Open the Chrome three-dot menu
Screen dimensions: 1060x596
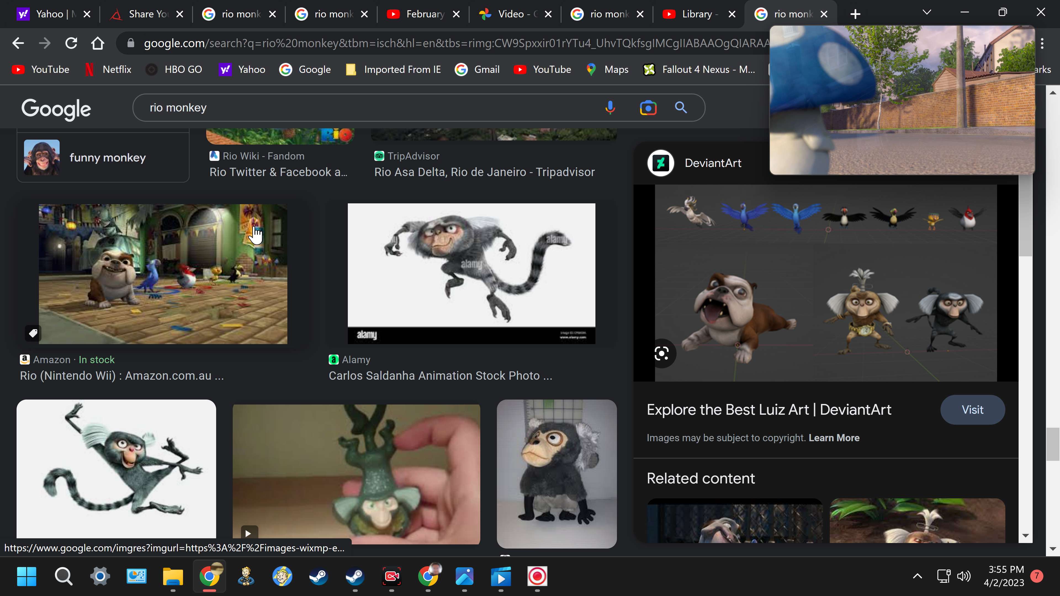pos(1042,43)
